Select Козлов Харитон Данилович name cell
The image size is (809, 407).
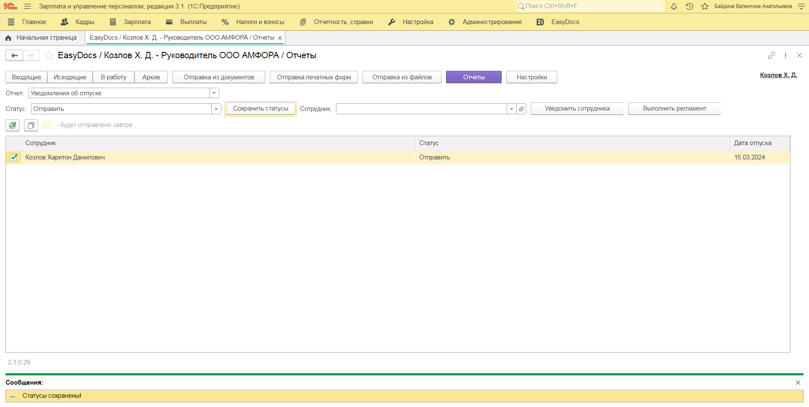click(x=218, y=157)
